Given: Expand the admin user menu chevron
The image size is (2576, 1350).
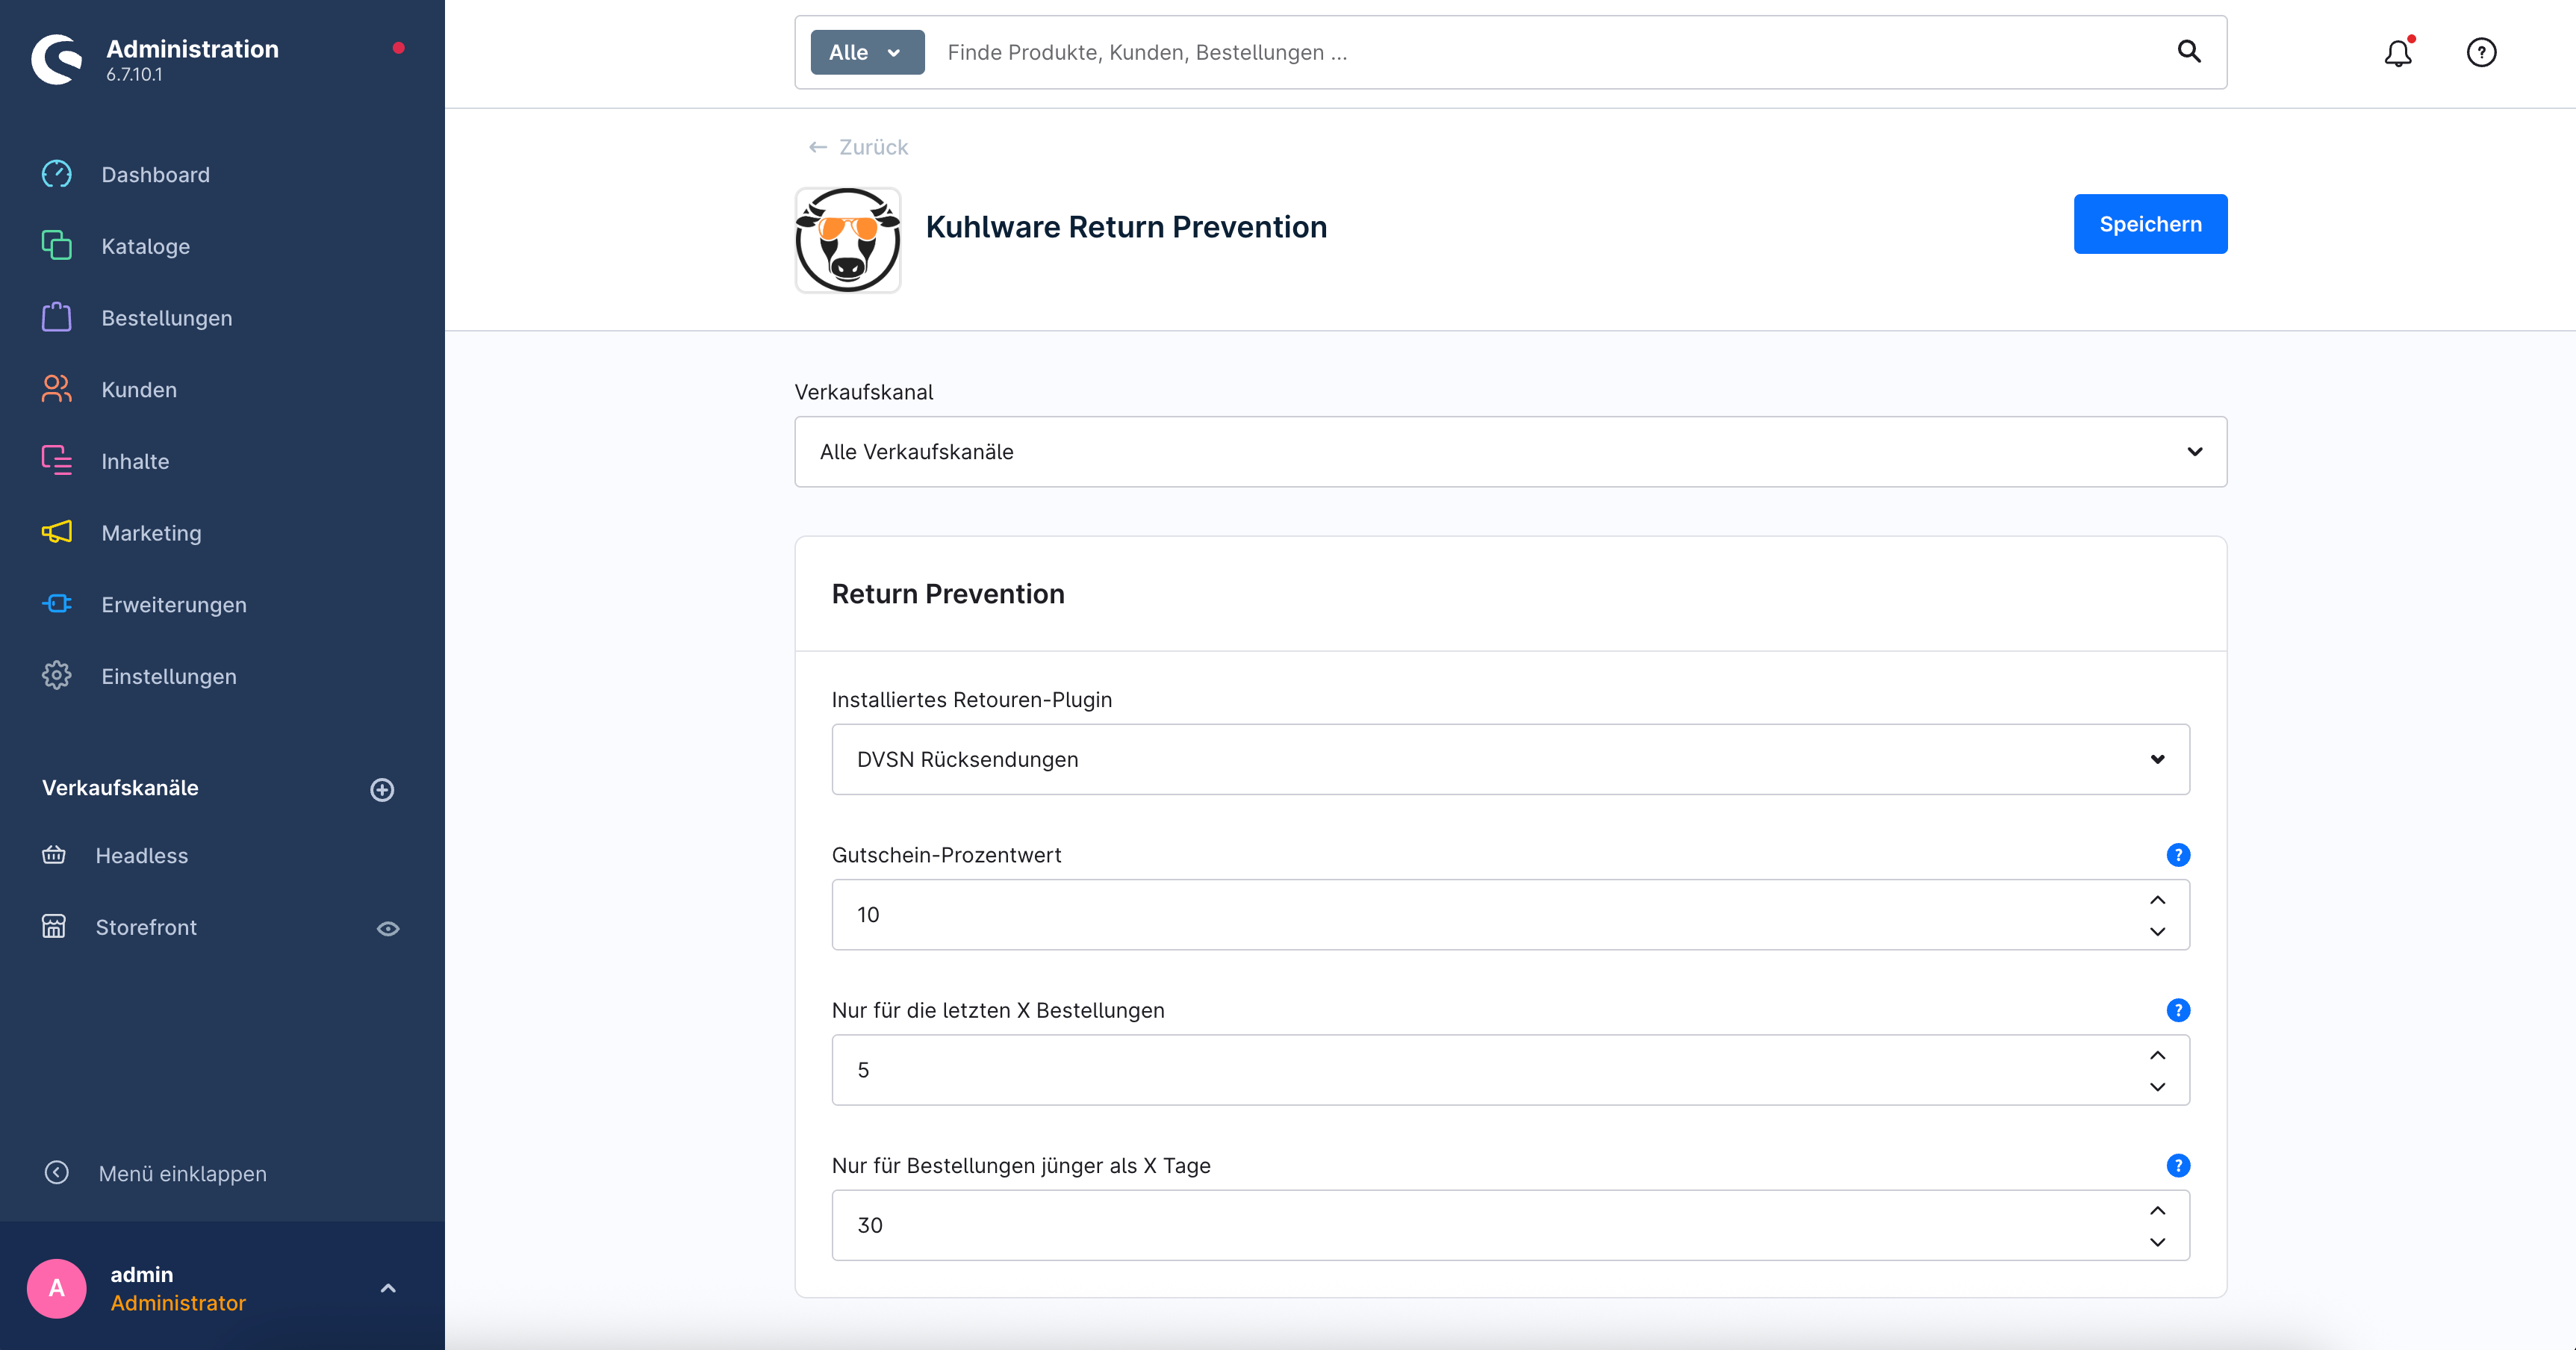Looking at the screenshot, I should (388, 1288).
